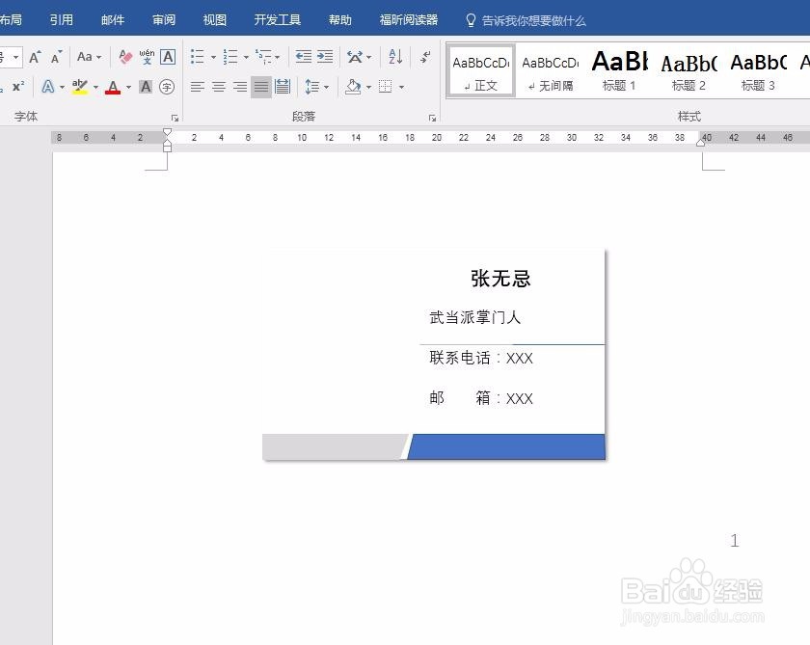Image resolution: width=810 pixels, height=645 pixels.
Task: Click the superscript icon
Action: click(x=17, y=88)
